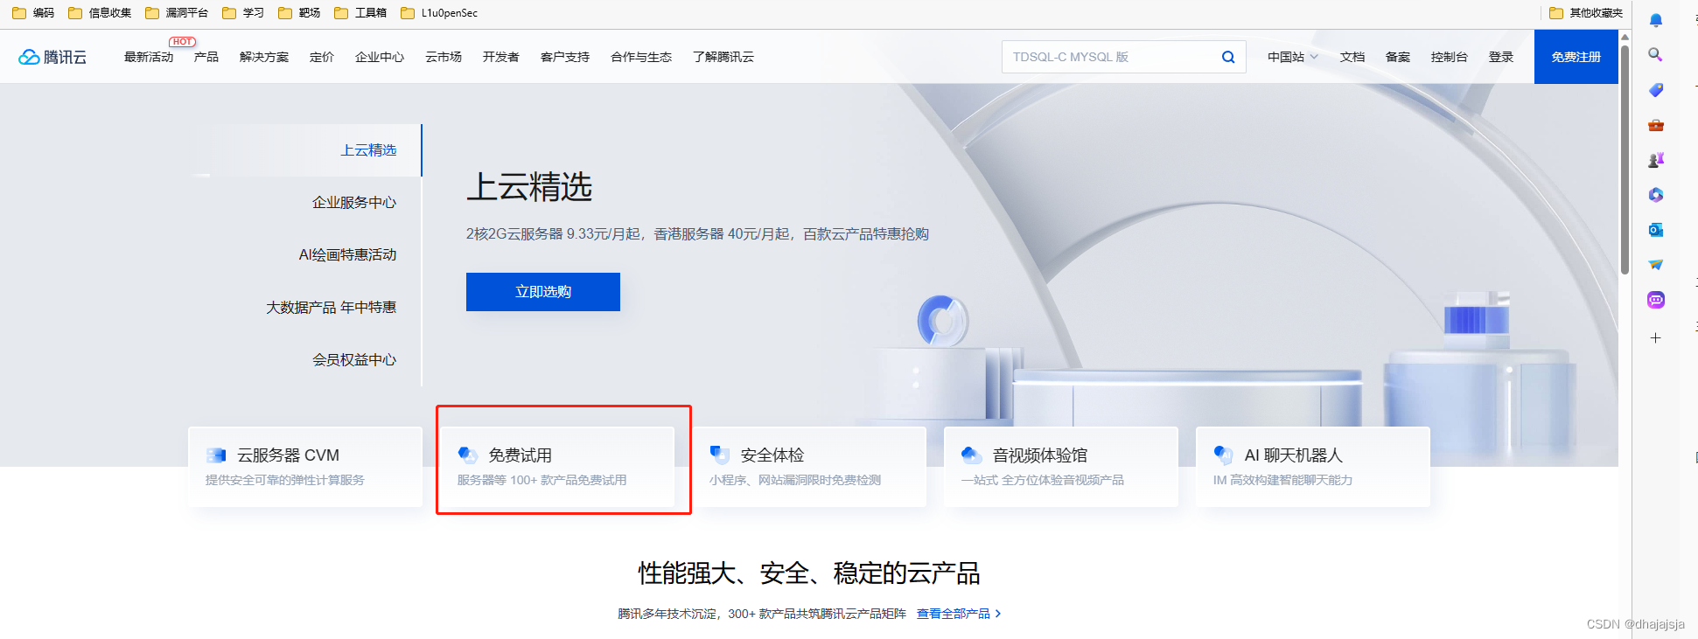Viewport: 1698px width, 639px height.
Task: Open the 工具箱 bookmarks folder
Action: (360, 12)
